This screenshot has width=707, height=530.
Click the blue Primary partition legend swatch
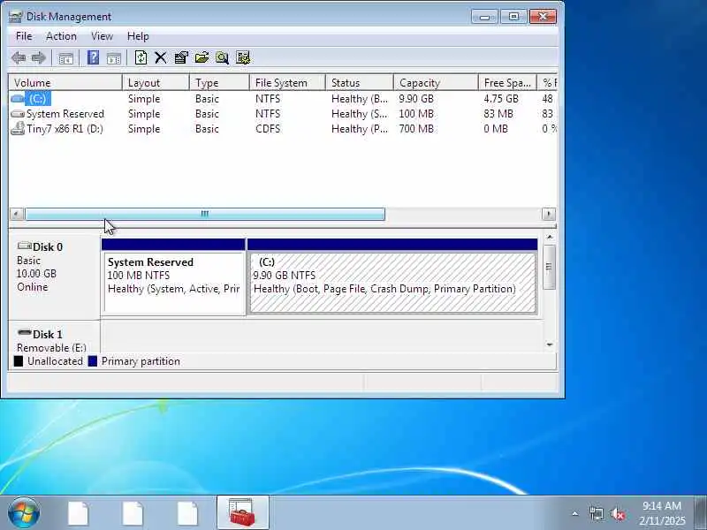[93, 361]
